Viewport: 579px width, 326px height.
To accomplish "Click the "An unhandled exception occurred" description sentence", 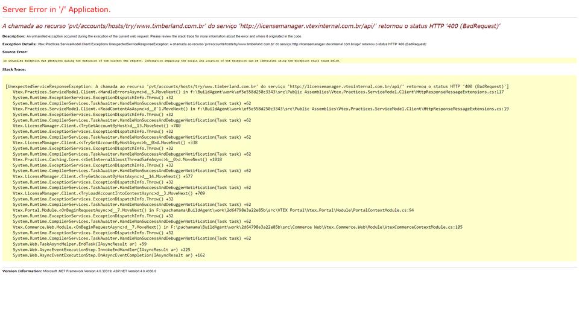I will click(164, 36).
